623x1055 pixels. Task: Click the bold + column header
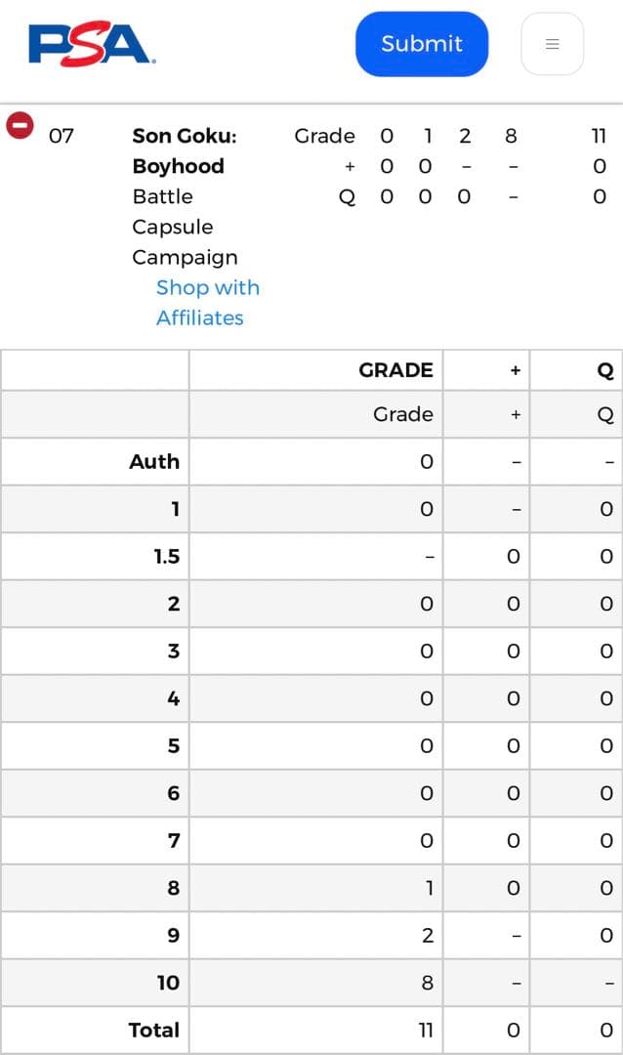pos(515,370)
